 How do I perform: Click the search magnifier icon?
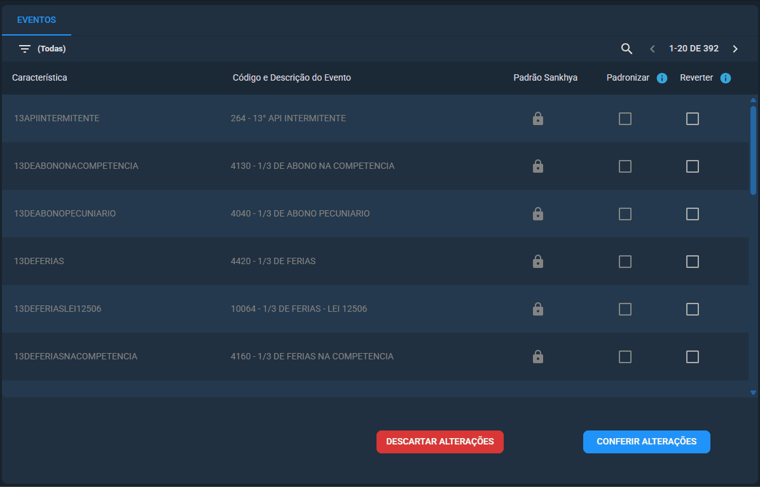(626, 48)
